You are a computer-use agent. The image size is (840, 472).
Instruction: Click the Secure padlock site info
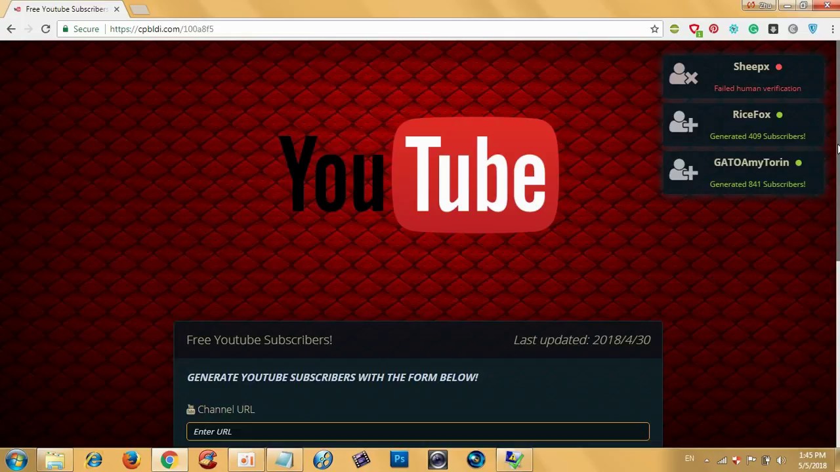(81, 29)
